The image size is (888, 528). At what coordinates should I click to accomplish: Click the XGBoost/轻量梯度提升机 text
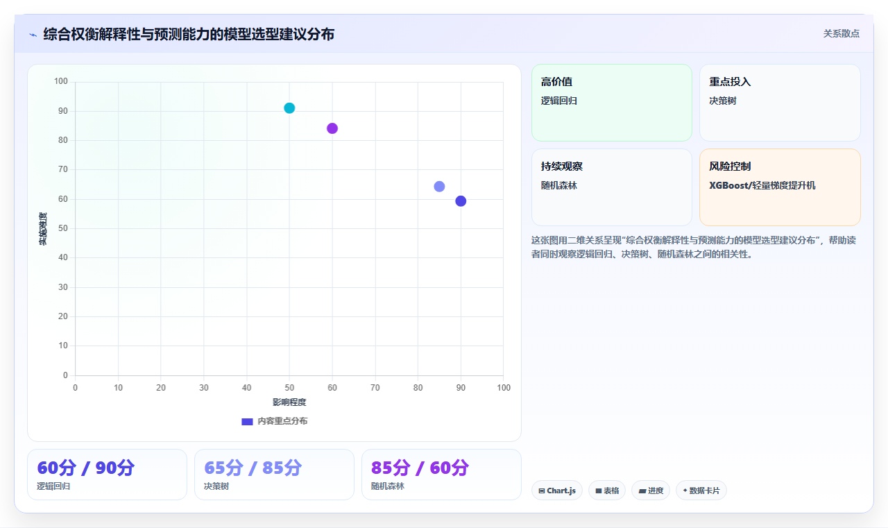coord(762,185)
